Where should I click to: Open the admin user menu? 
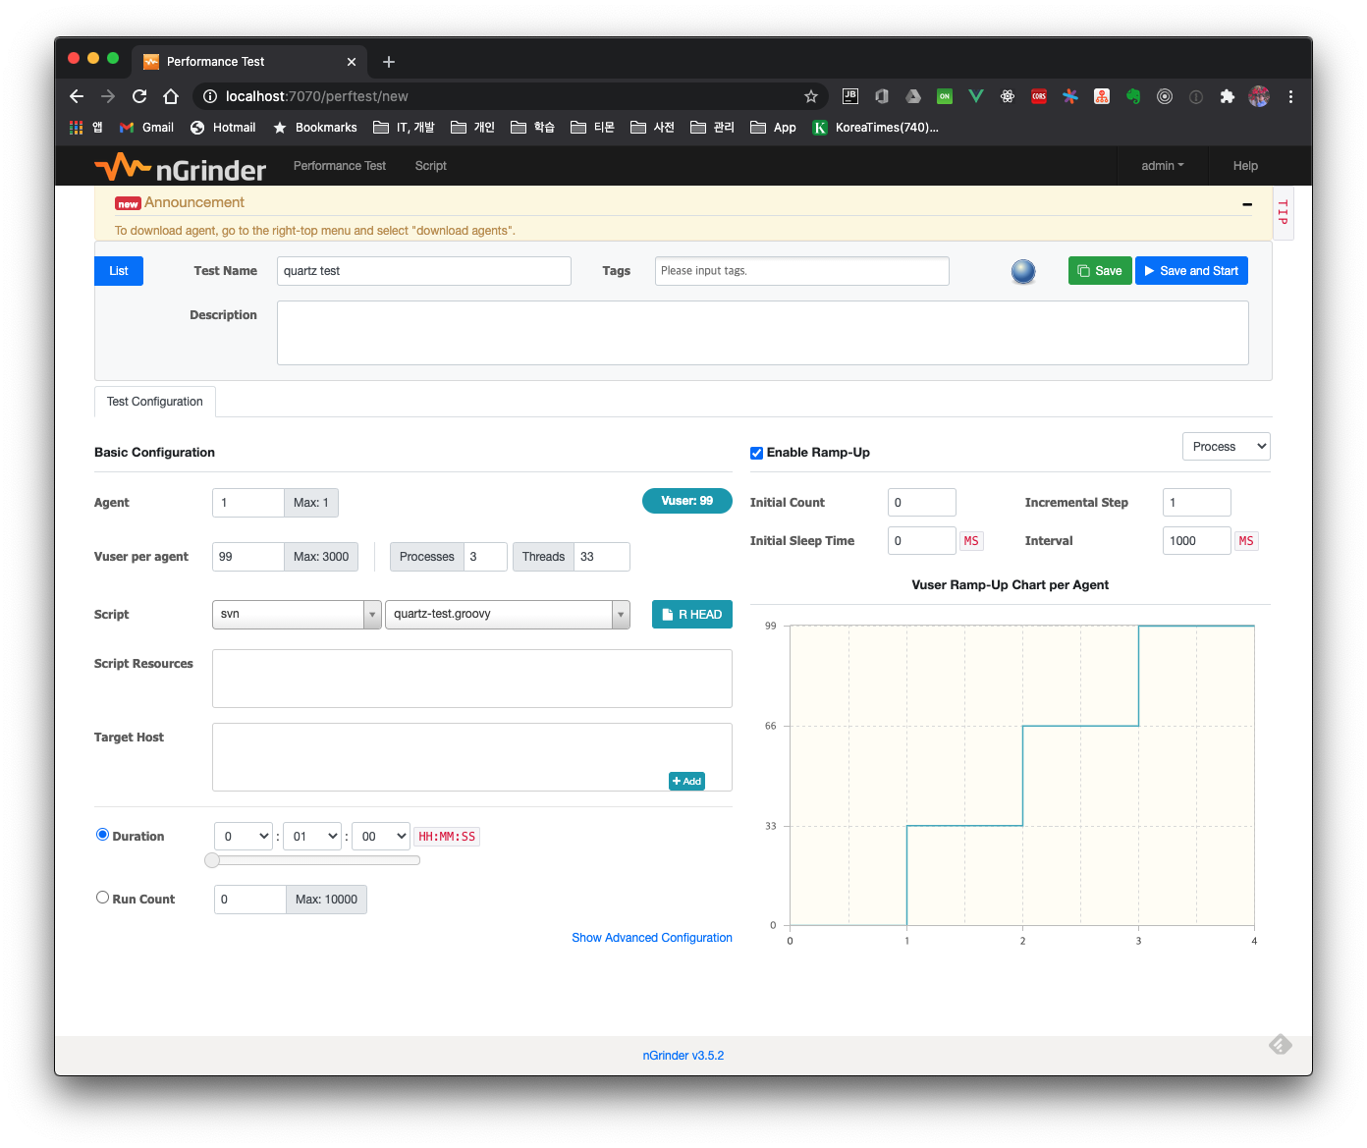pyautogui.click(x=1162, y=166)
